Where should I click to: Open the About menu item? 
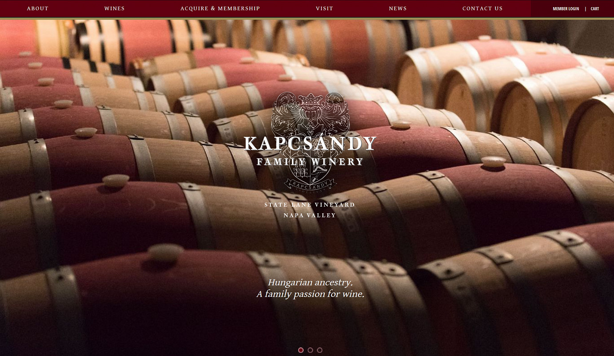[x=38, y=8]
